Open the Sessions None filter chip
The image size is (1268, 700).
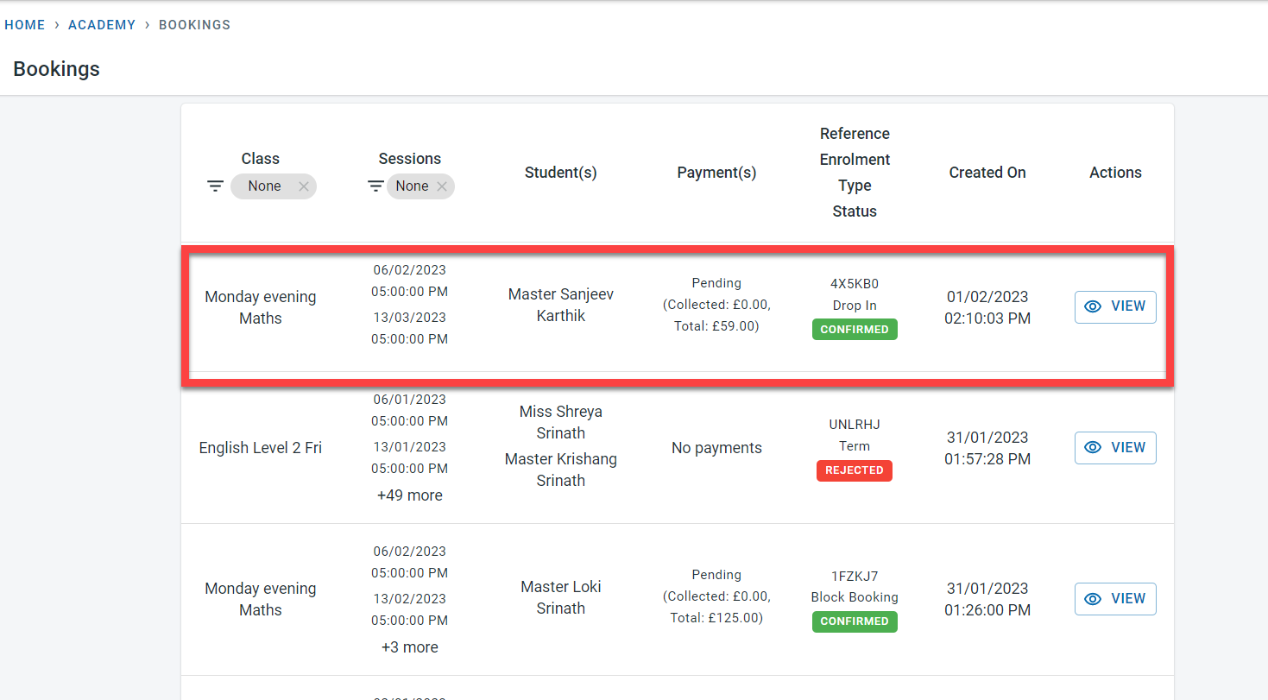(412, 186)
